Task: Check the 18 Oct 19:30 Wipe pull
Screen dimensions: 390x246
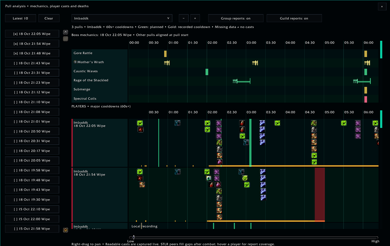Action: (x=32, y=200)
